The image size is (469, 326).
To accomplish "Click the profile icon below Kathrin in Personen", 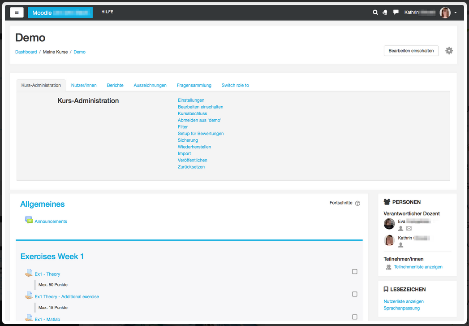I will (x=400, y=245).
